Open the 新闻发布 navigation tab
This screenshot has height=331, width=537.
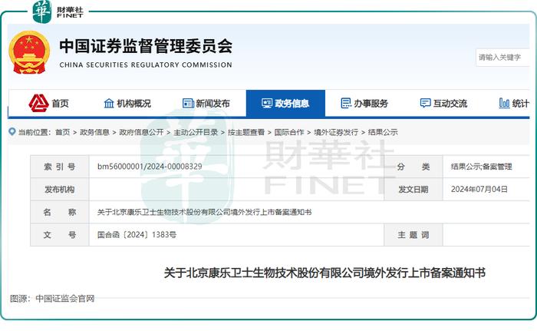tap(206, 103)
